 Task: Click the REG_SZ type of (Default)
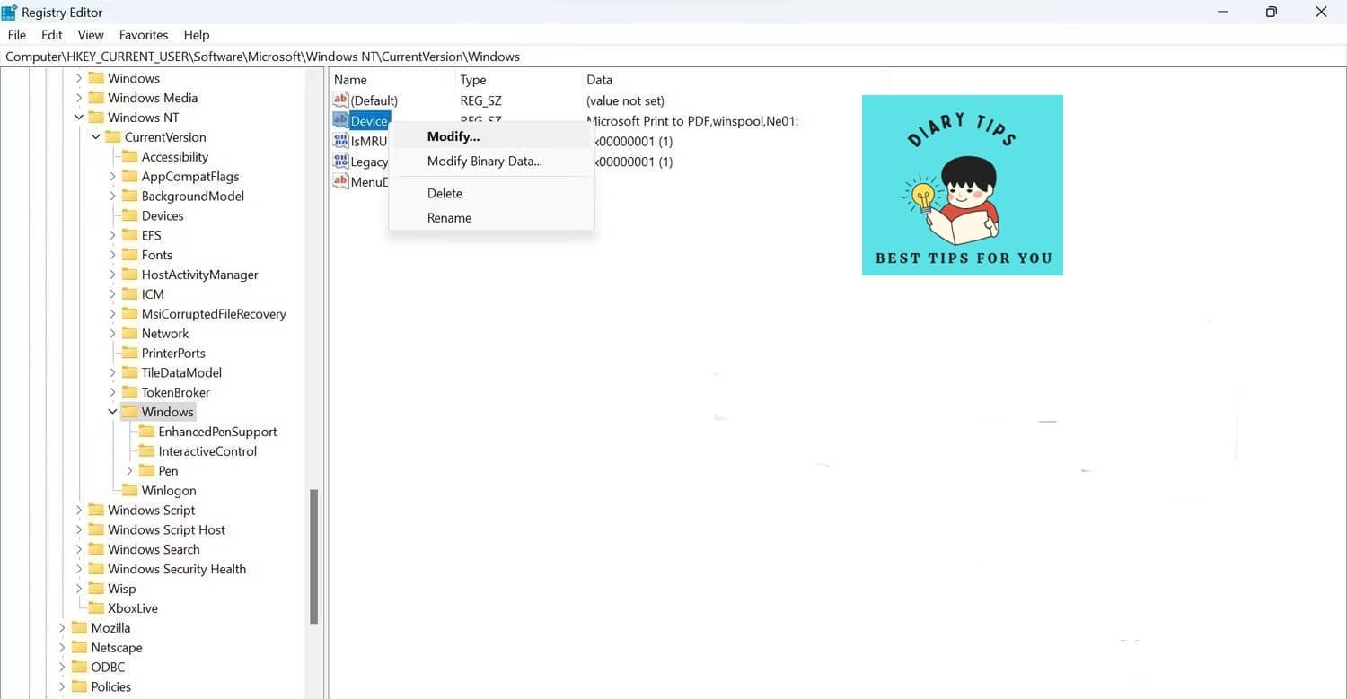[x=480, y=100]
